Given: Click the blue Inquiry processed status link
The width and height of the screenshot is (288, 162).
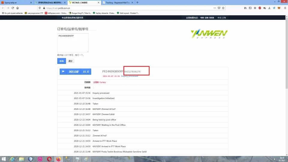Looking at the screenshot, I should [x=130, y=76].
